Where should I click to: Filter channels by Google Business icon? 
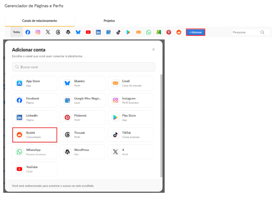tap(108, 32)
